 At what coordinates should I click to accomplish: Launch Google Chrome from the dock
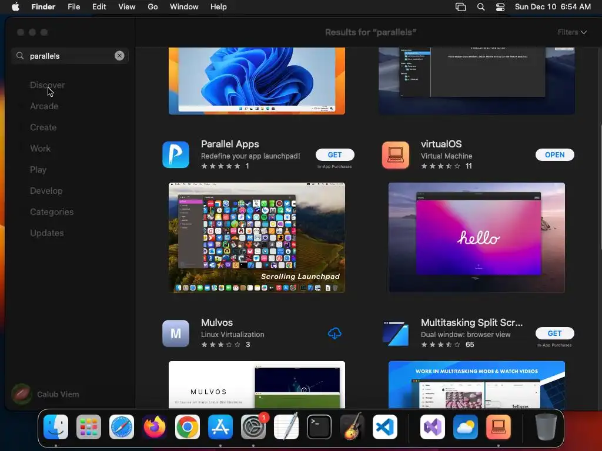188,427
